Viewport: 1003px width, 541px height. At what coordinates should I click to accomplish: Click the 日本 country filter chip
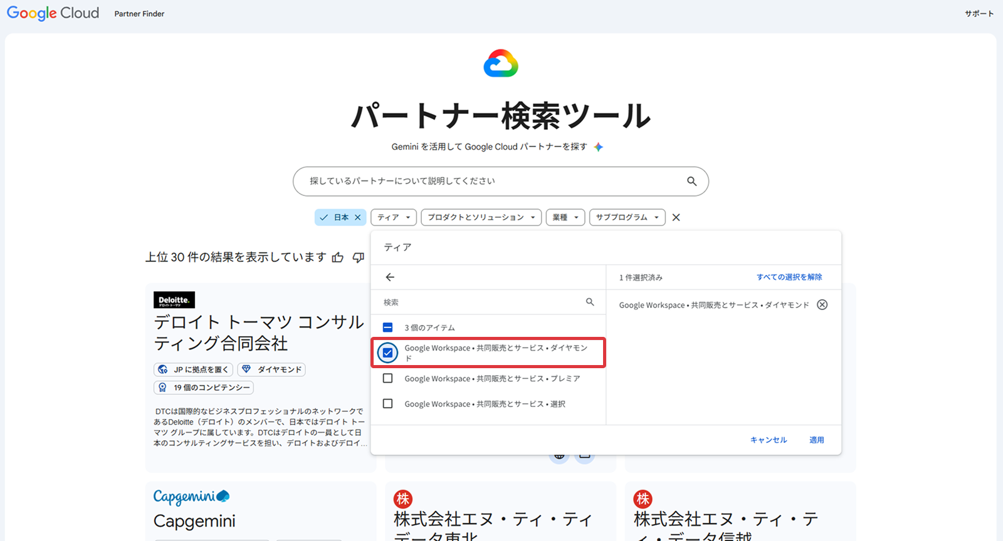click(340, 217)
